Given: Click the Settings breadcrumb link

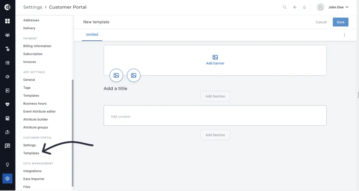Looking at the screenshot, I should pos(33,7).
